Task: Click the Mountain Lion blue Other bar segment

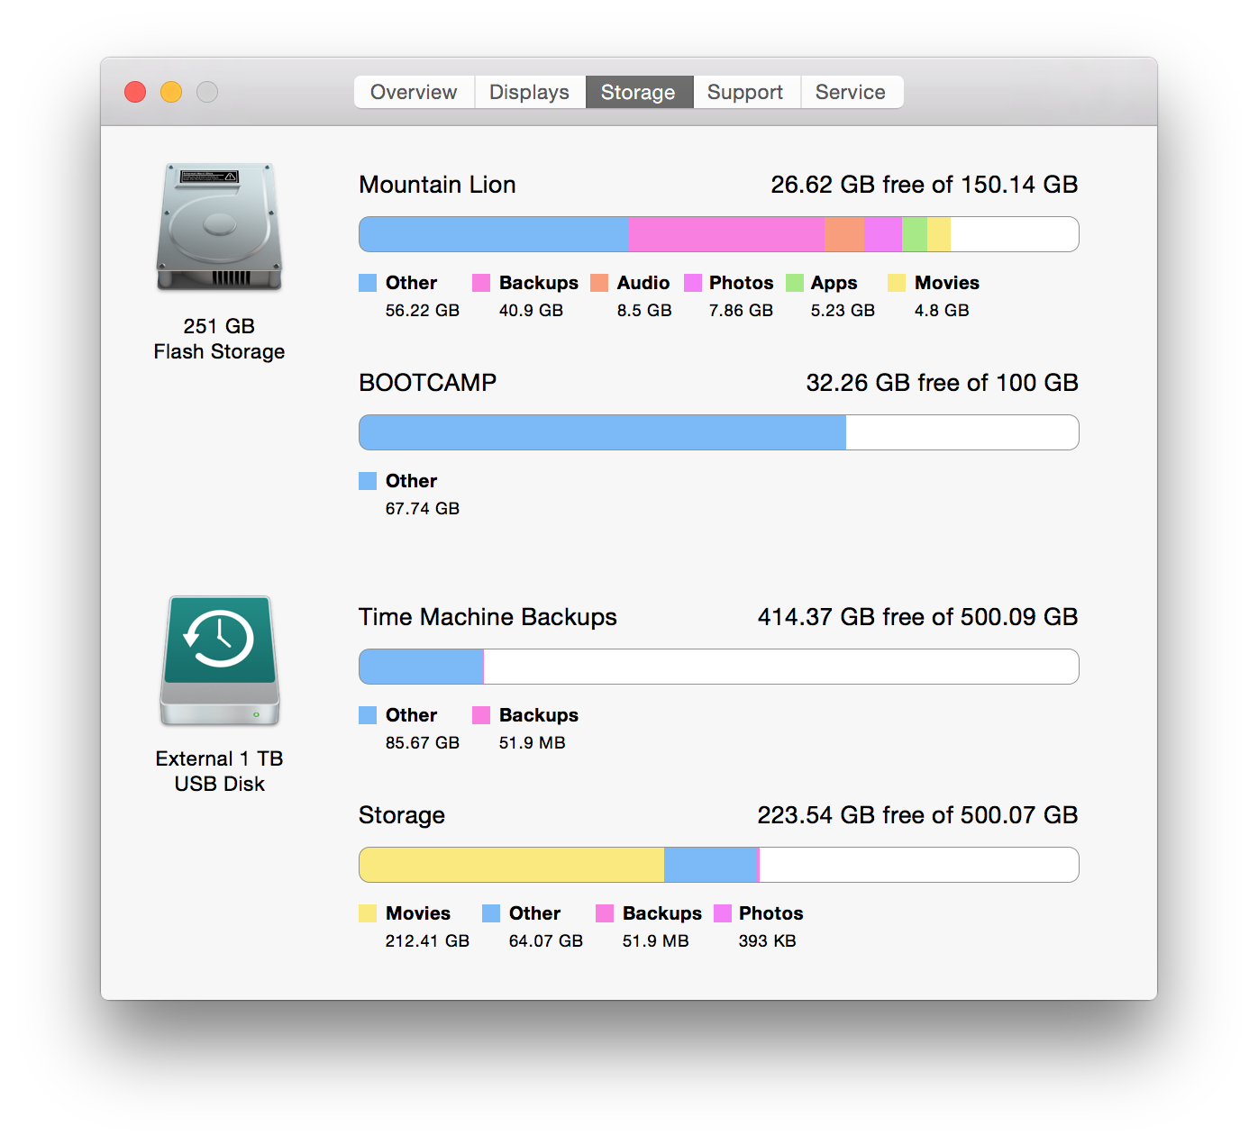Action: pos(494,234)
